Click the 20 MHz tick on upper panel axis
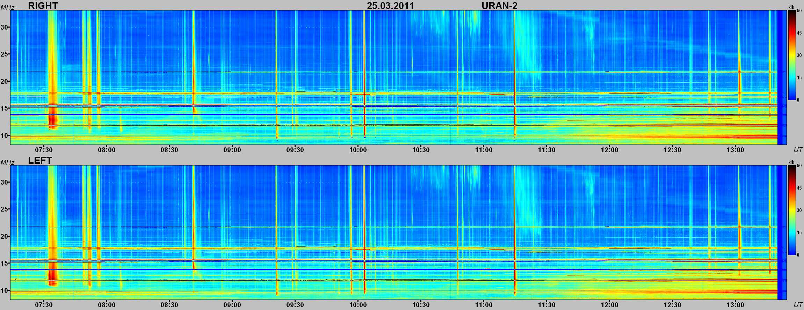This screenshot has width=804, height=310. 5,81
